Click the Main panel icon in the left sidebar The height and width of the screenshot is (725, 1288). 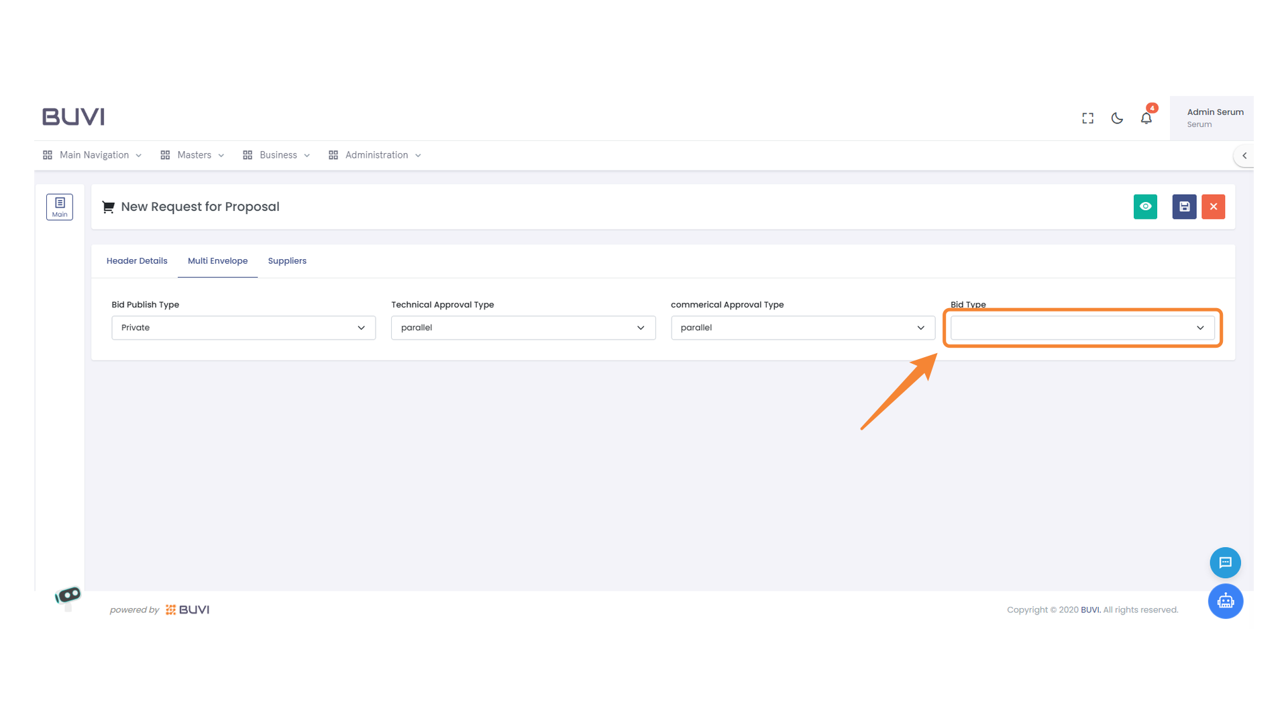[60, 207]
